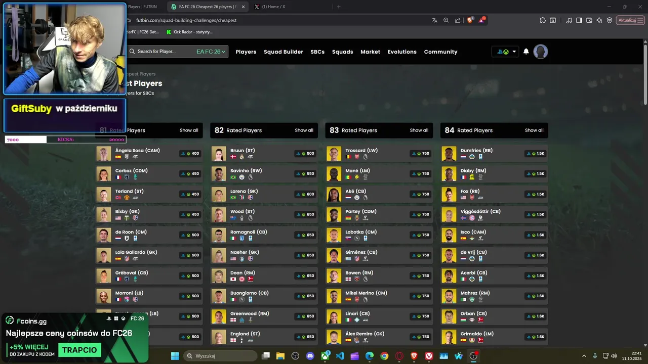
Task: Open the SBCs menu
Action: (x=317, y=52)
